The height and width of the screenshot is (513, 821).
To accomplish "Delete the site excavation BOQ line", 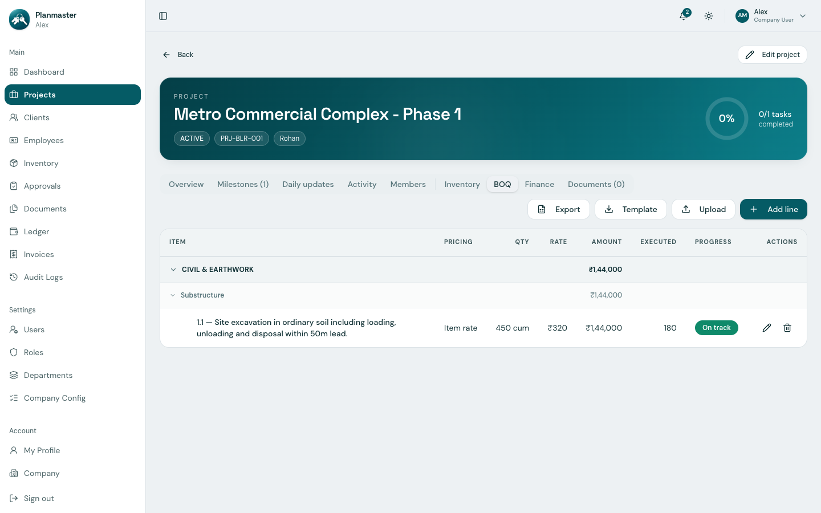I will click(x=787, y=328).
